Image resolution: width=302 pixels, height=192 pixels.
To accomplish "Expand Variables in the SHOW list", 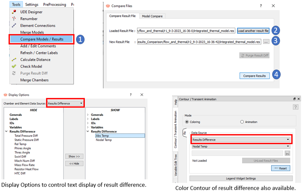I will 88,127.
